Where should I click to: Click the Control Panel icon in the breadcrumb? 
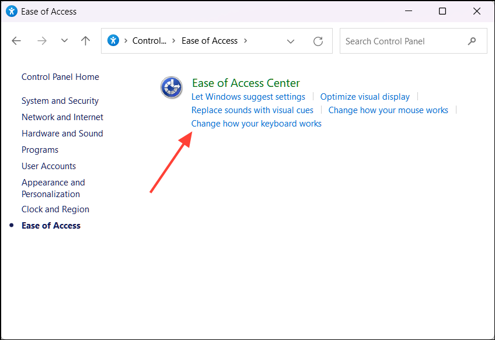113,40
